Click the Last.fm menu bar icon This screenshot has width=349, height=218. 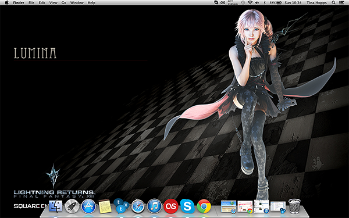223,3
